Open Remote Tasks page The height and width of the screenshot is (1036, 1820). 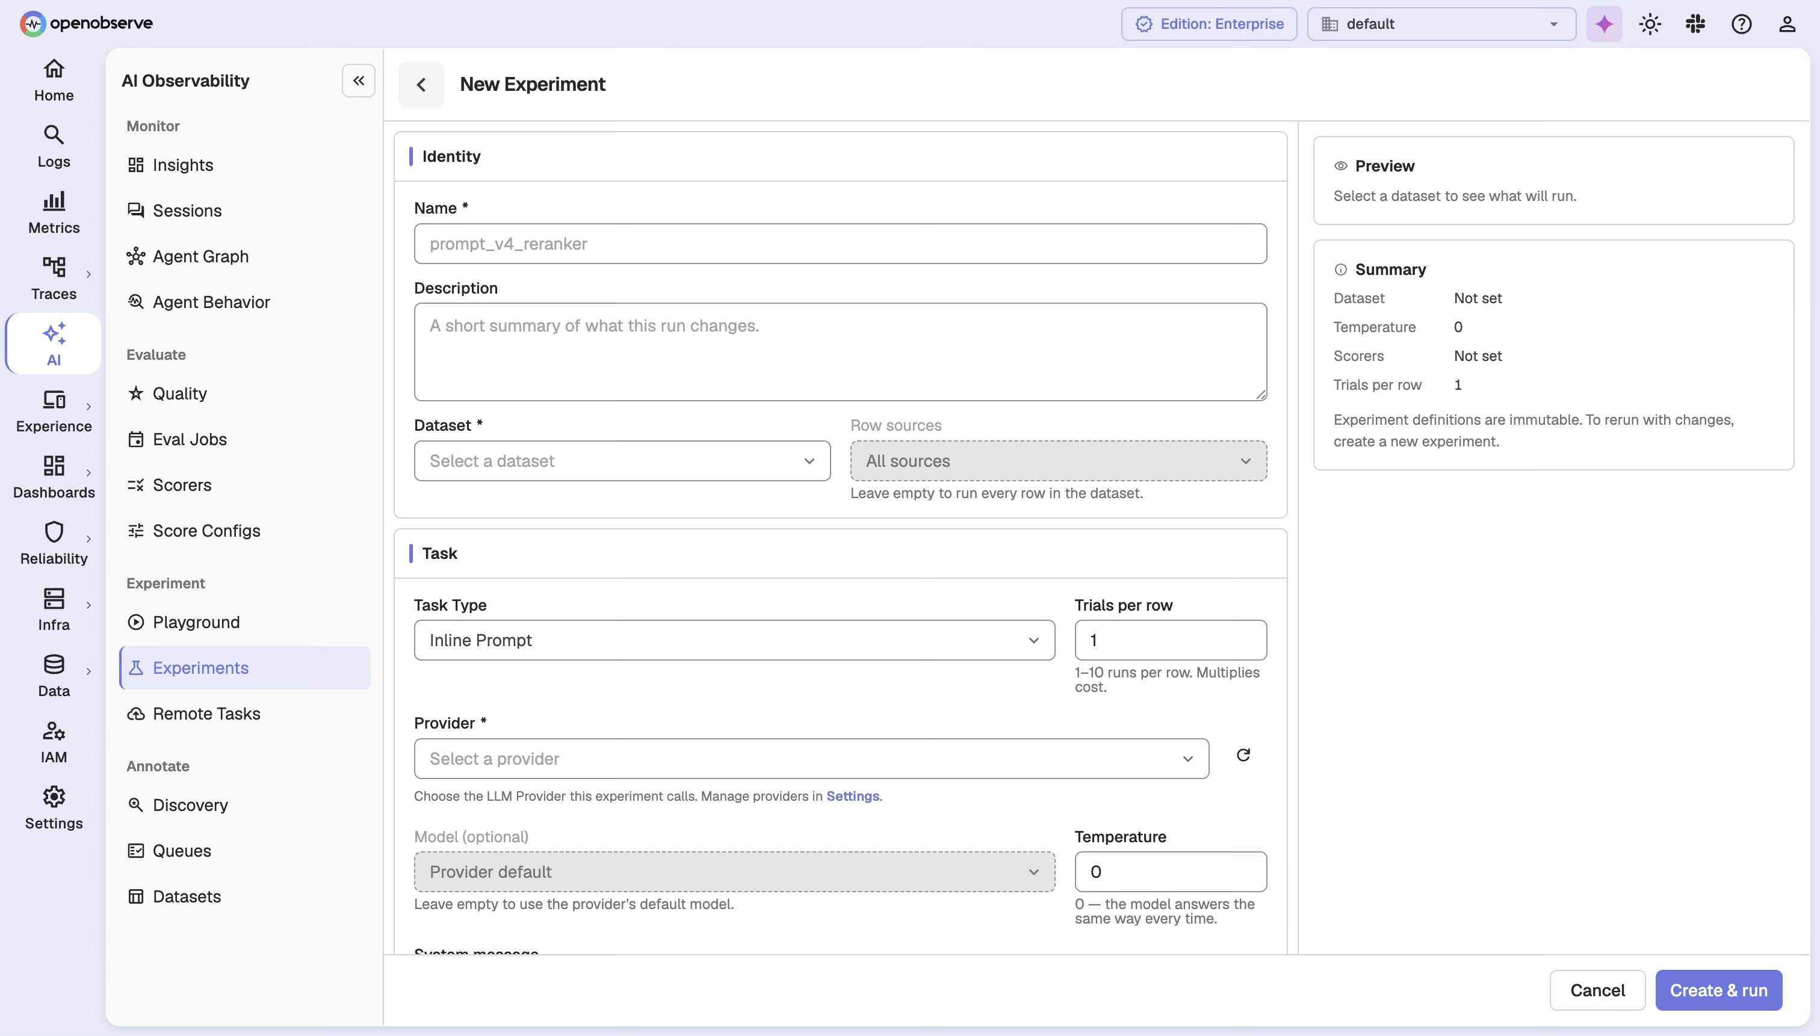244,714
